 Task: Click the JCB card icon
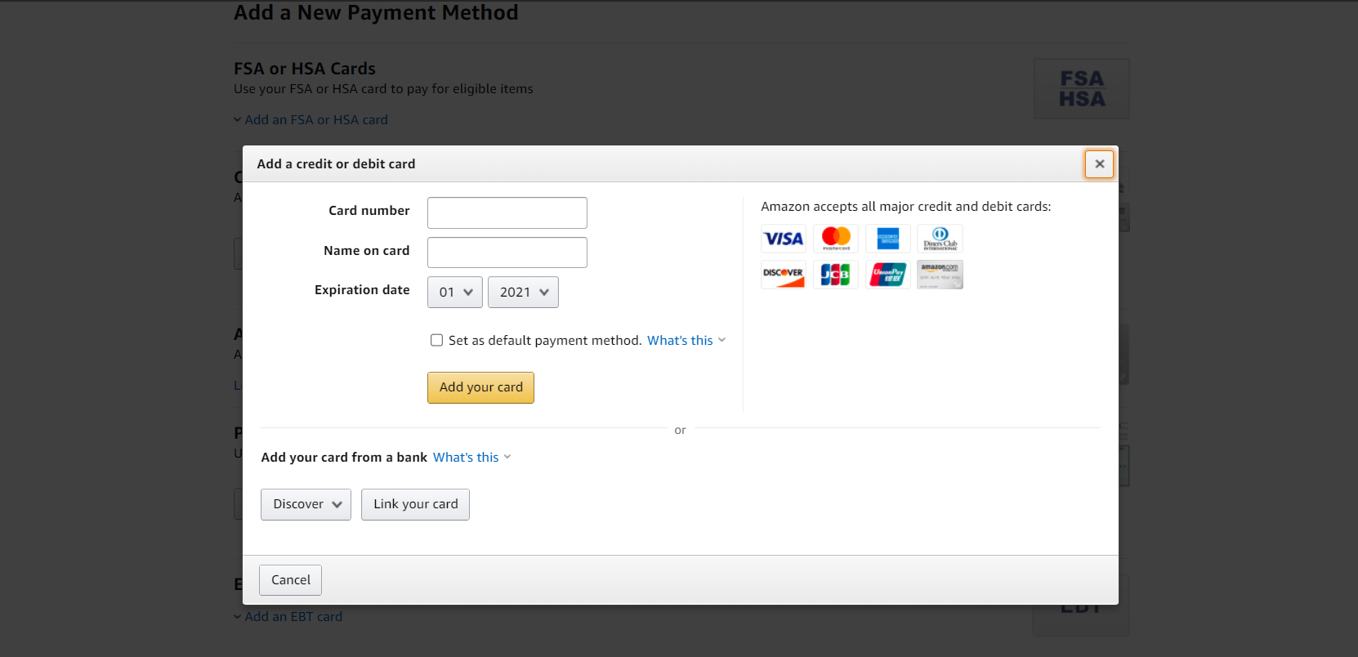point(835,275)
